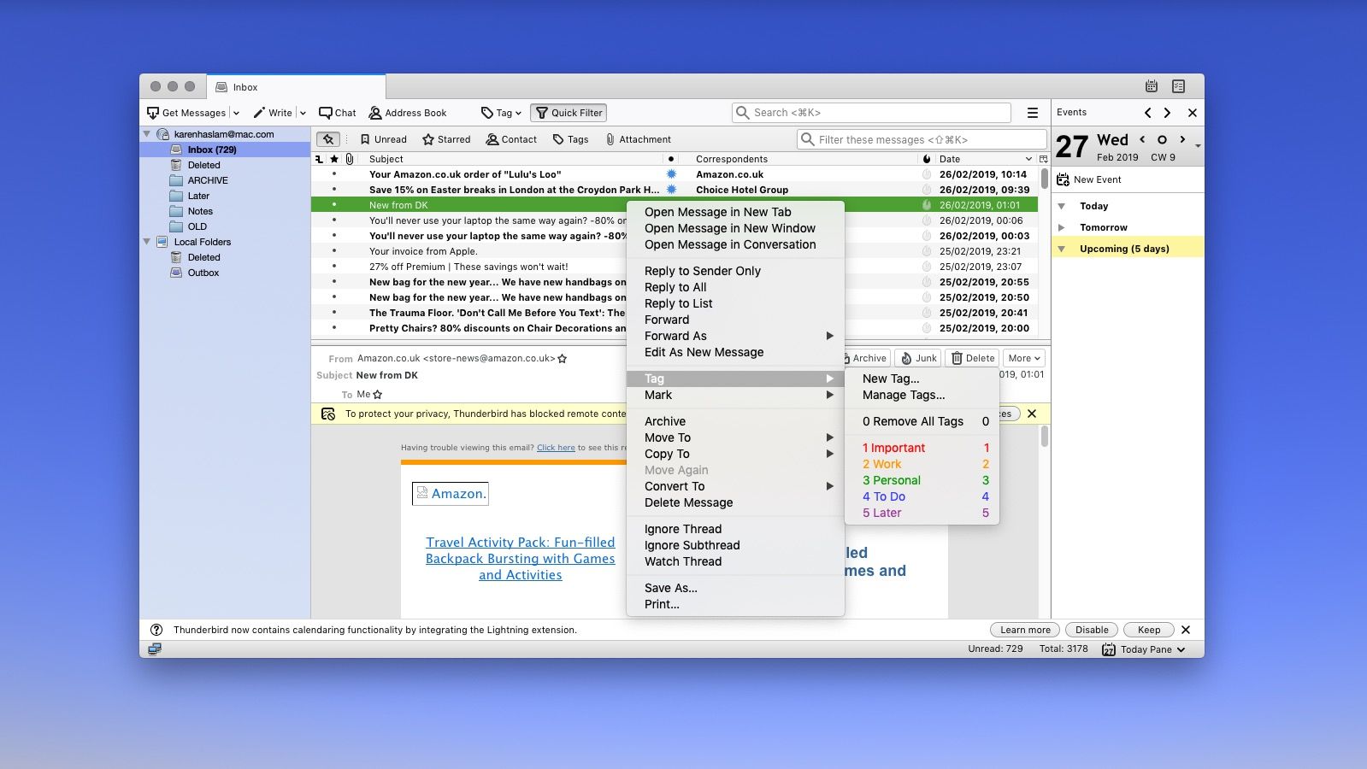The width and height of the screenshot is (1367, 769).
Task: Sort by starred column header
Action: tap(334, 159)
